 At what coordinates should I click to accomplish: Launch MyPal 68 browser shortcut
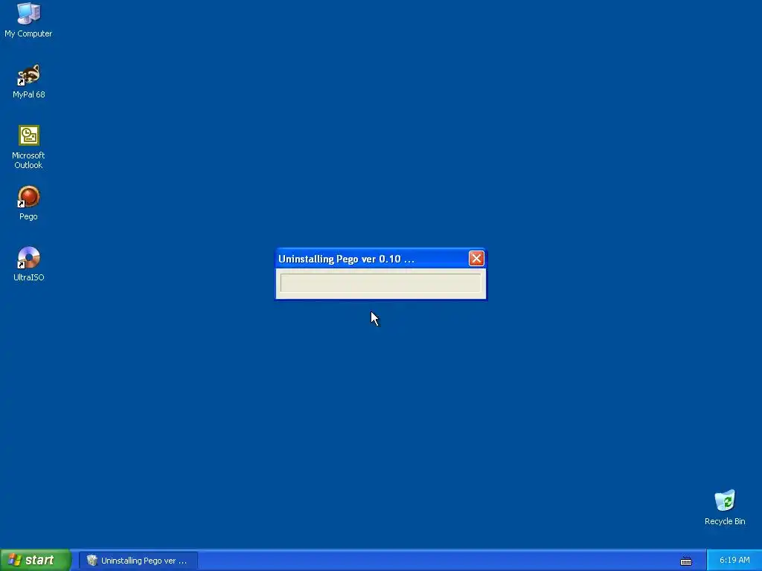[28, 81]
